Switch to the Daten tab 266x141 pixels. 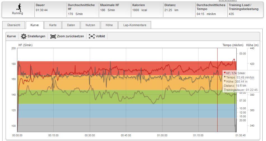click(x=71, y=25)
